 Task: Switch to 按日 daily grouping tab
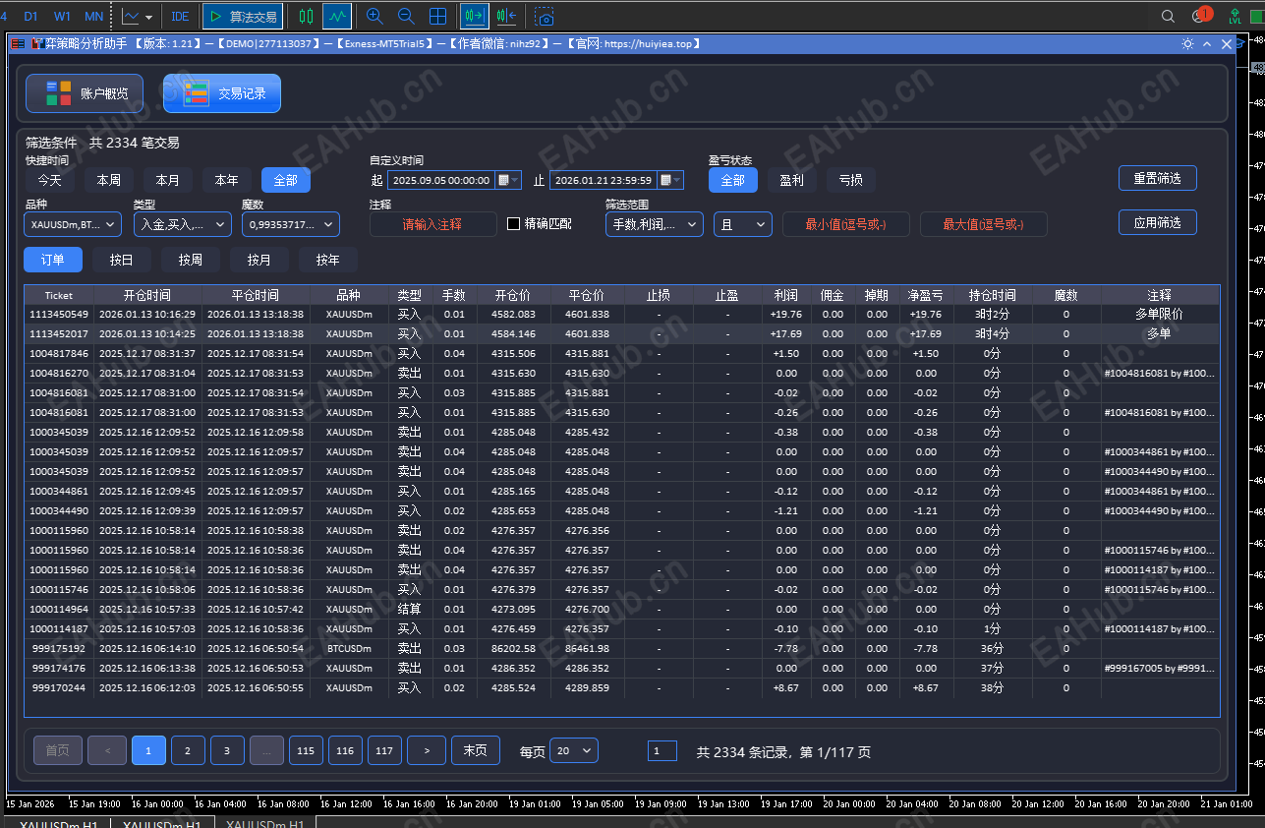coord(122,260)
